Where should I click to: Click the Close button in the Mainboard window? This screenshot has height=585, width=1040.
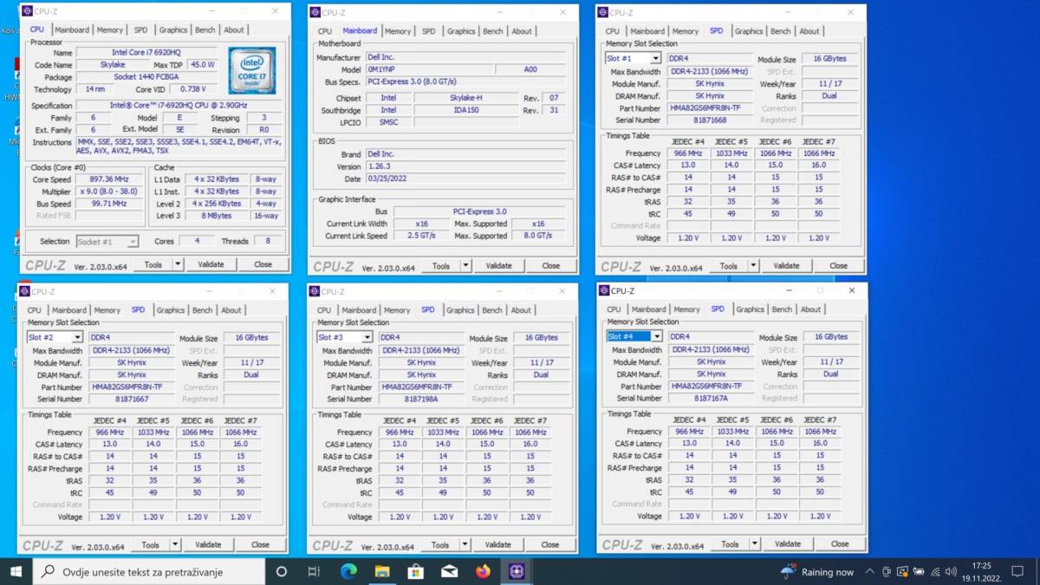coord(551,266)
